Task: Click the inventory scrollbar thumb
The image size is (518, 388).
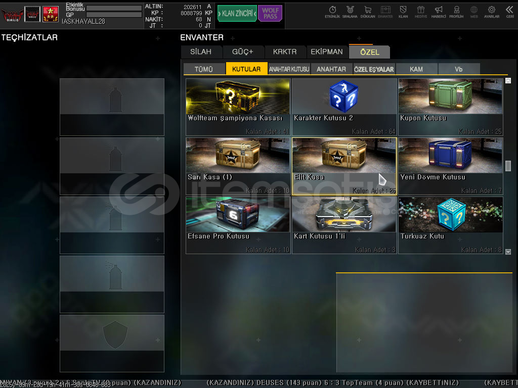Action: (508, 166)
